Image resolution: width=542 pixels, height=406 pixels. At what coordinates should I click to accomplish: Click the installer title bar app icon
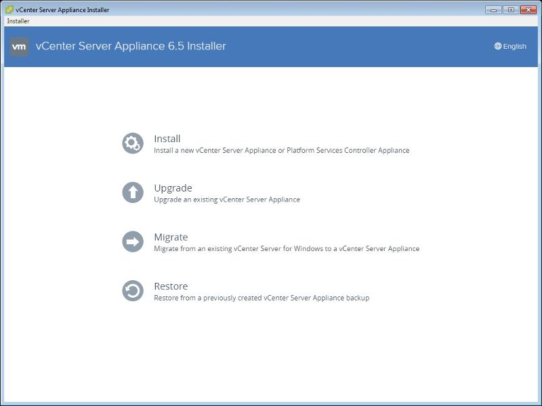point(9,9)
